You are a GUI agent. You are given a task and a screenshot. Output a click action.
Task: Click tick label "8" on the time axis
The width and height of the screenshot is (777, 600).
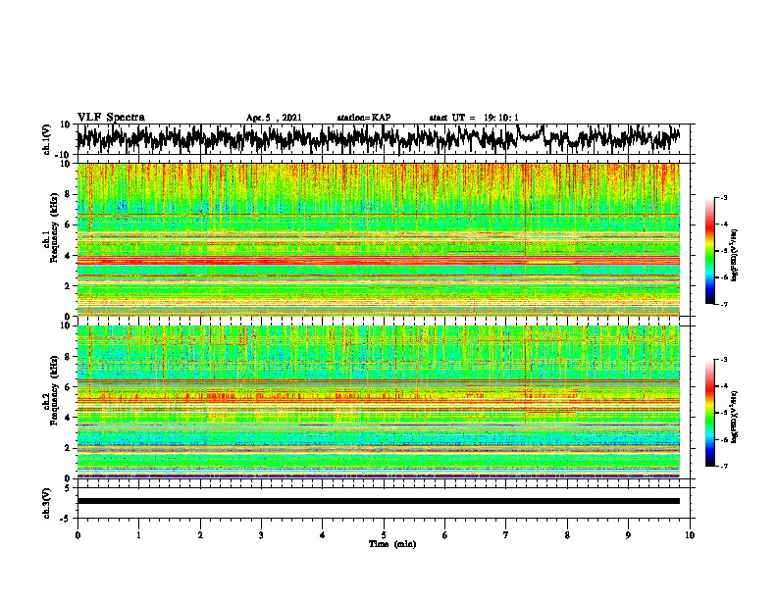pyautogui.click(x=567, y=535)
